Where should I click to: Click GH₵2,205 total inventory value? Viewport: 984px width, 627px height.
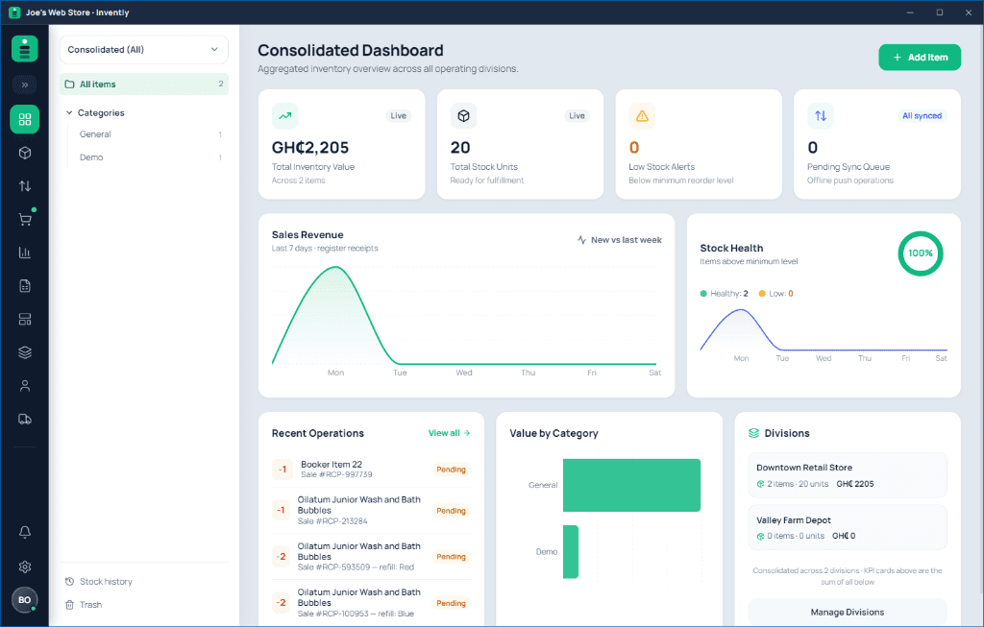[310, 148]
